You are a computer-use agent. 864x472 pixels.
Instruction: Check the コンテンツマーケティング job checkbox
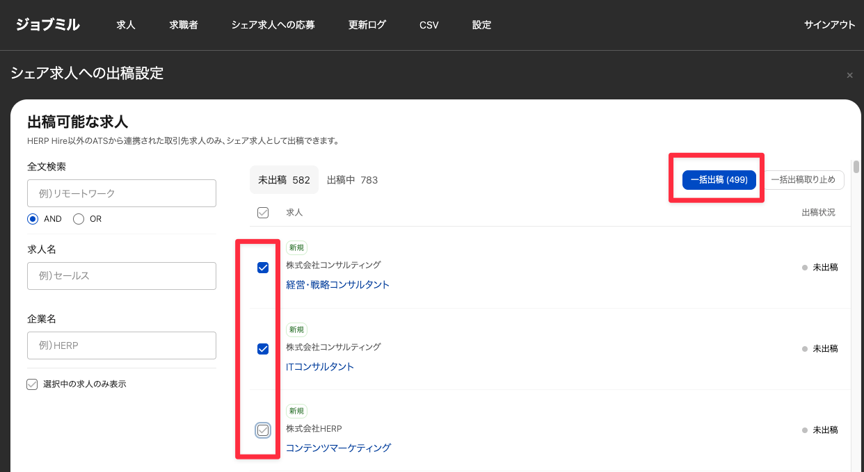[263, 430]
